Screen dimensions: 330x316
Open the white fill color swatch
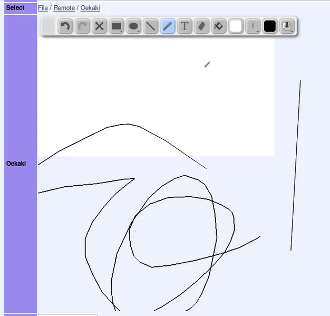click(236, 26)
